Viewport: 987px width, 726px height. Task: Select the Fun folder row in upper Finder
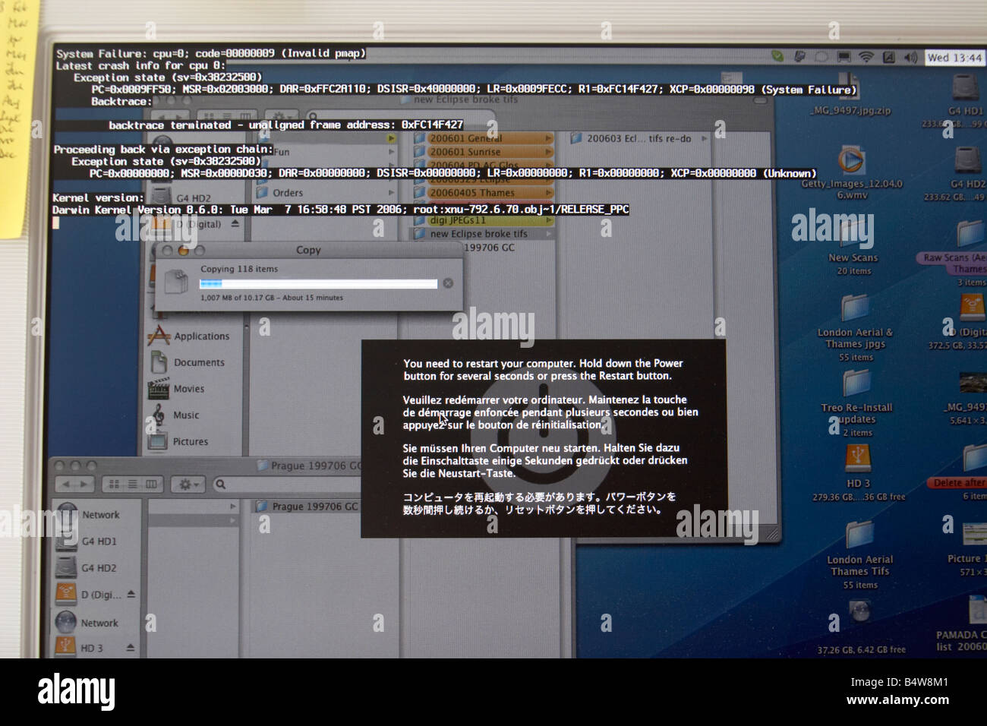[326, 152]
